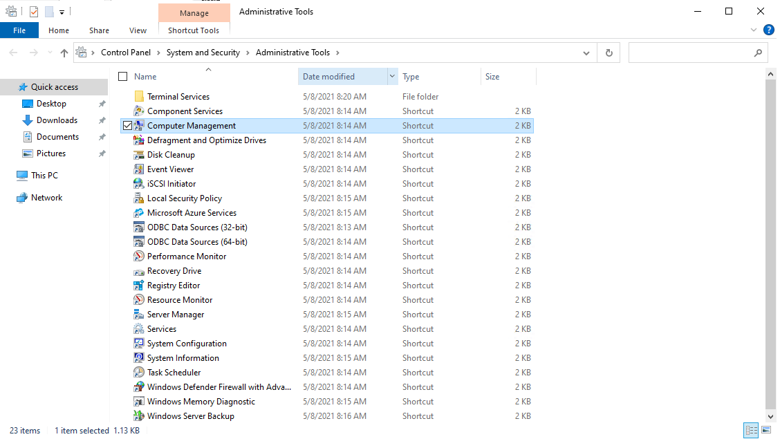Expand the chevron after System and Security
Viewport: 780px width, 439px height.
pyautogui.click(x=248, y=53)
